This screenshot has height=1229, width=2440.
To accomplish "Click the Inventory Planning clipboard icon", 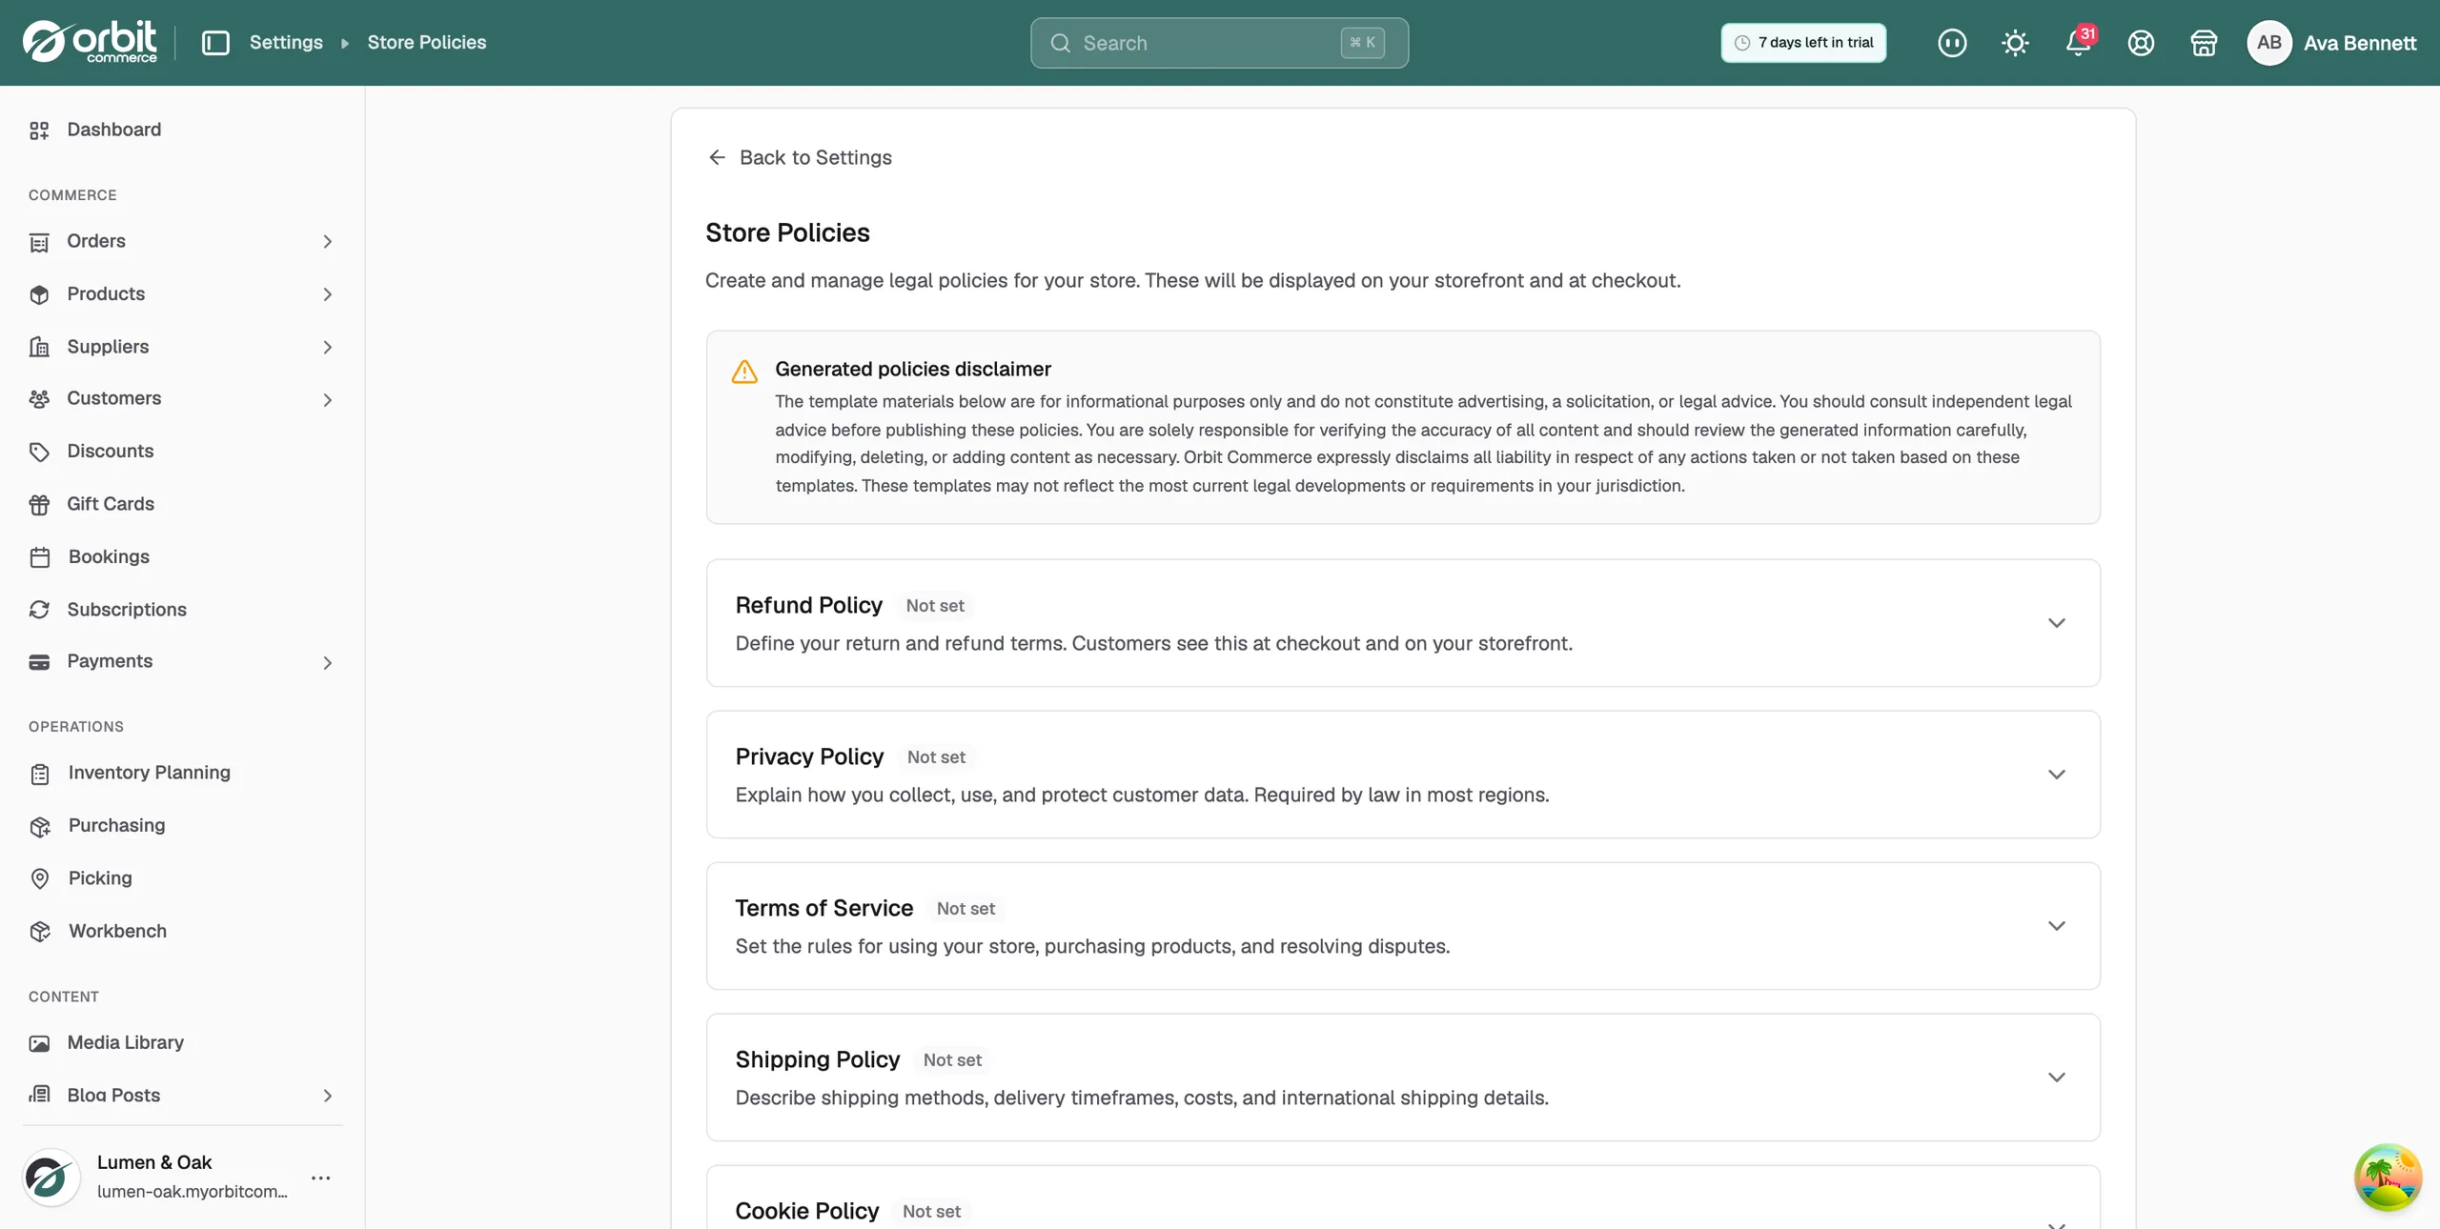I will tap(39, 774).
